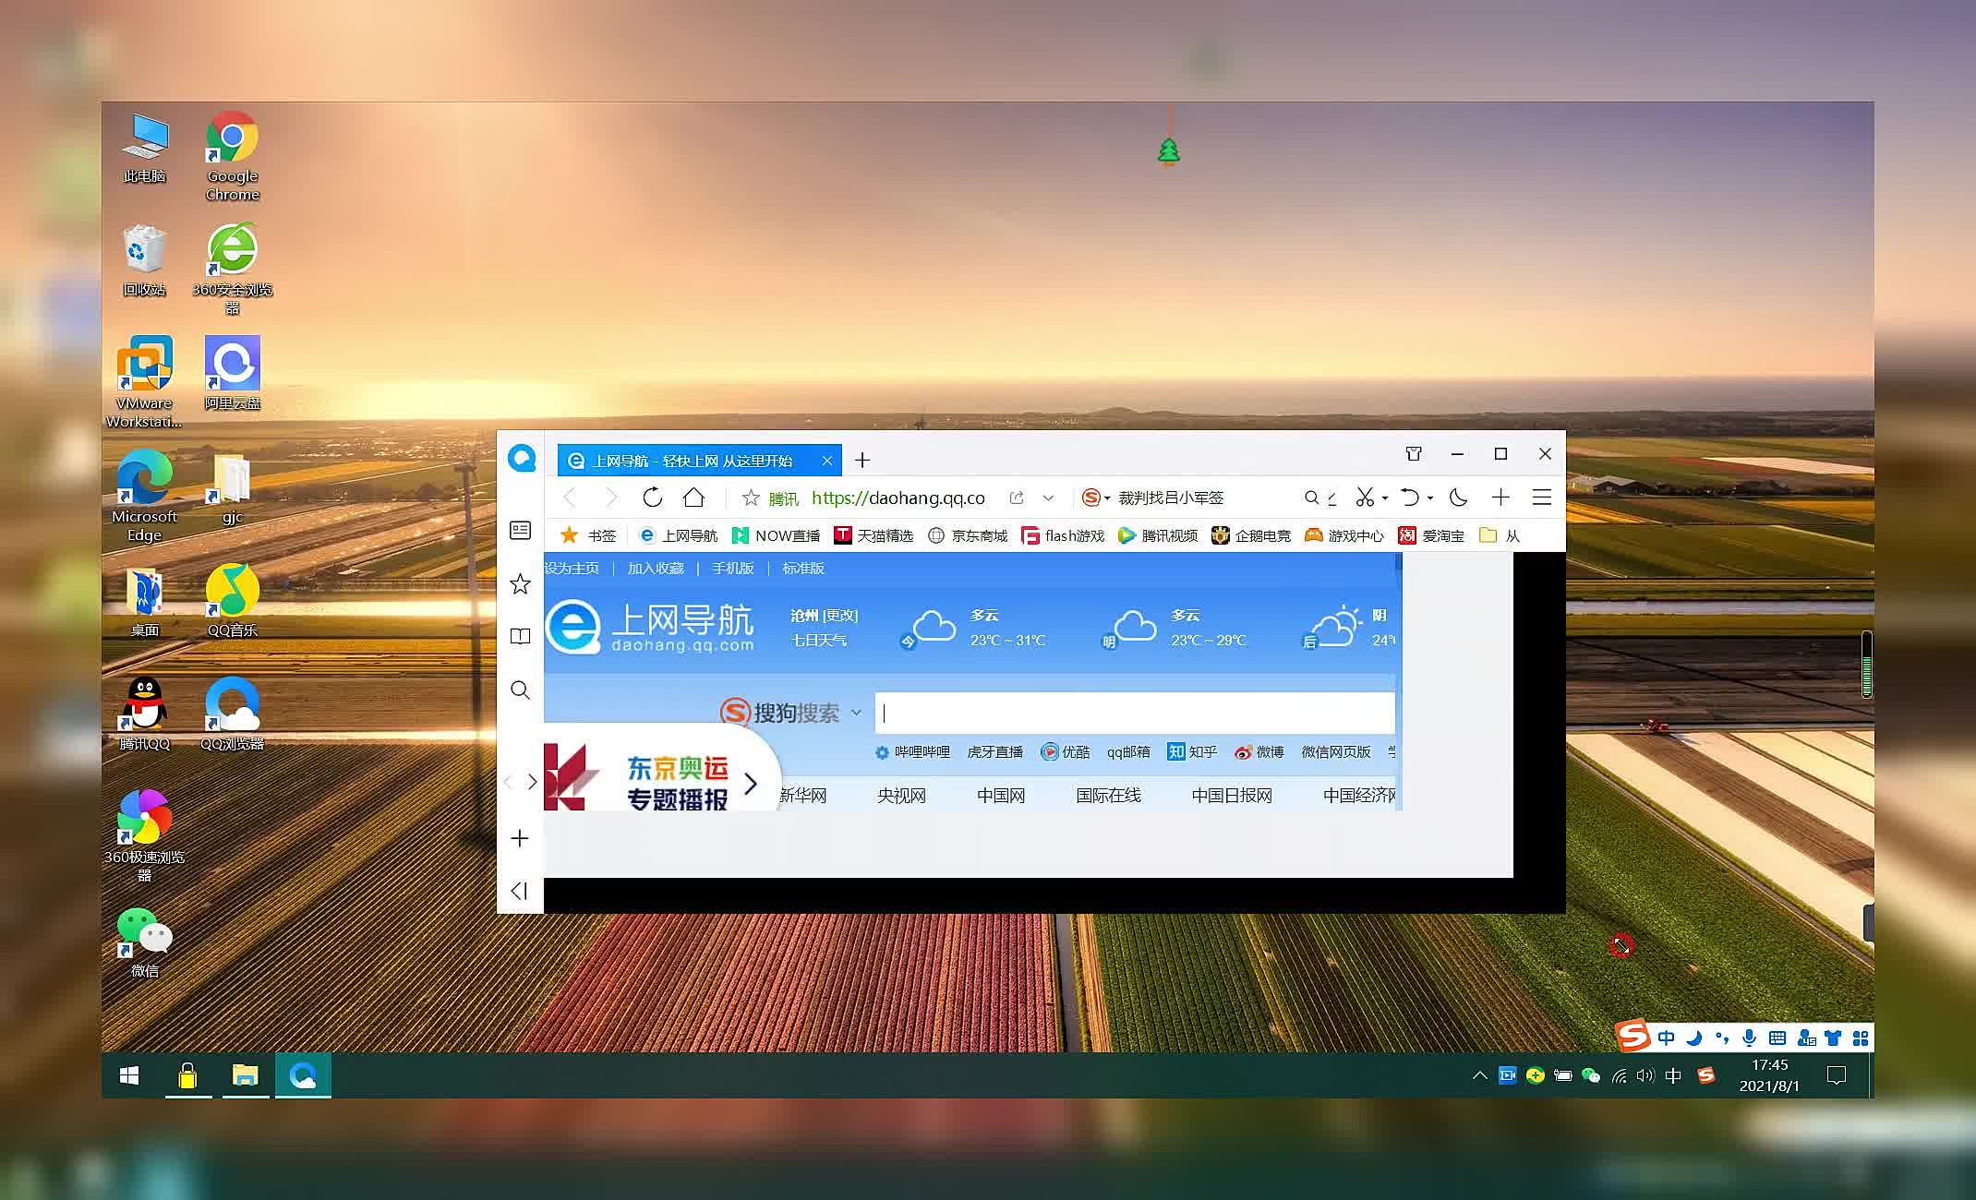Collapse the browser sidebar panel
This screenshot has width=1976, height=1200.
coord(519,890)
